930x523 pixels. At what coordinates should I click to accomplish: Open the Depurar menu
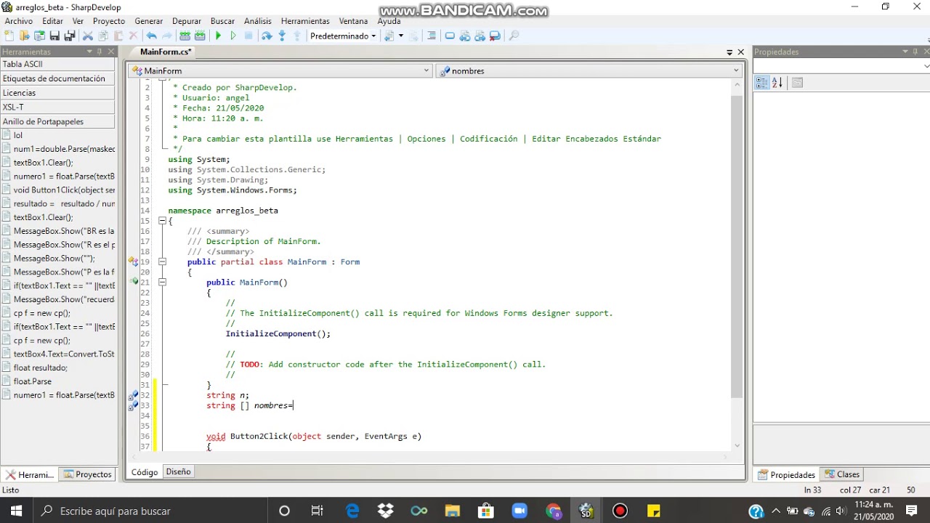tap(187, 21)
